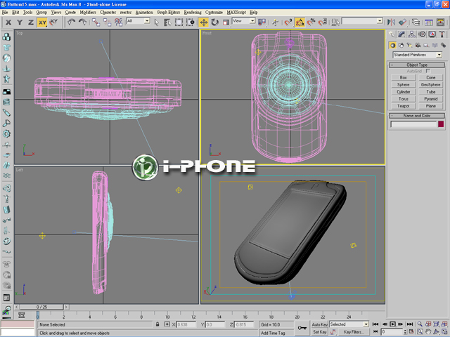Image resolution: width=450 pixels, height=337 pixels.
Task: Open the File menu
Action: [x=5, y=13]
